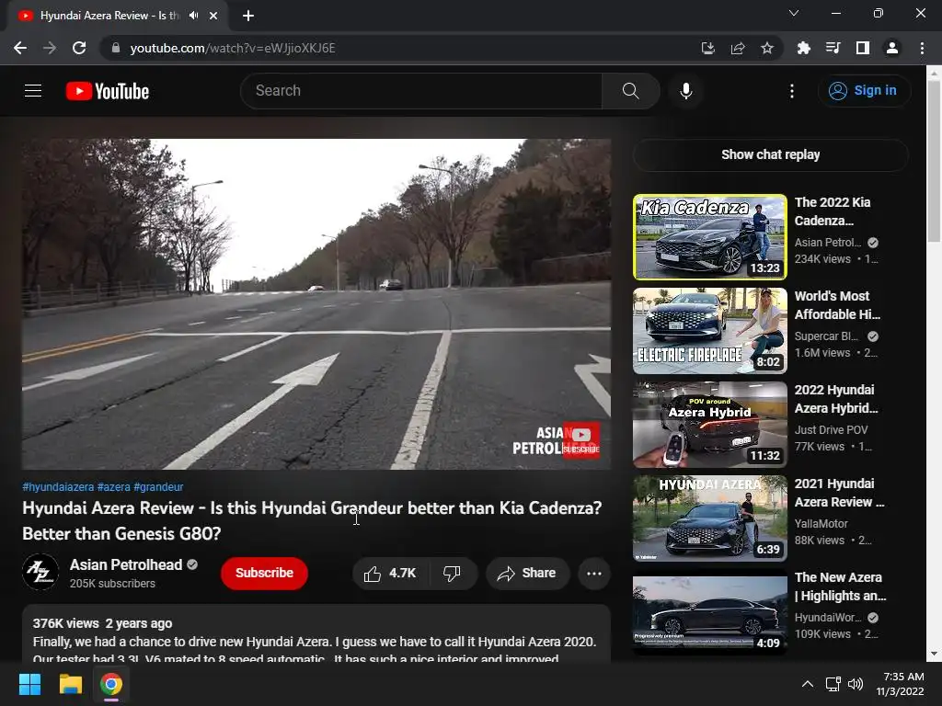Reload the YouTube page
Screen dimensions: 942x706
79,48
